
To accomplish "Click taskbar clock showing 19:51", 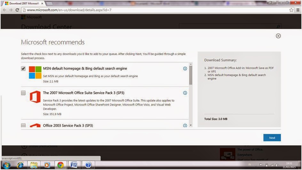I will pos(289,165).
